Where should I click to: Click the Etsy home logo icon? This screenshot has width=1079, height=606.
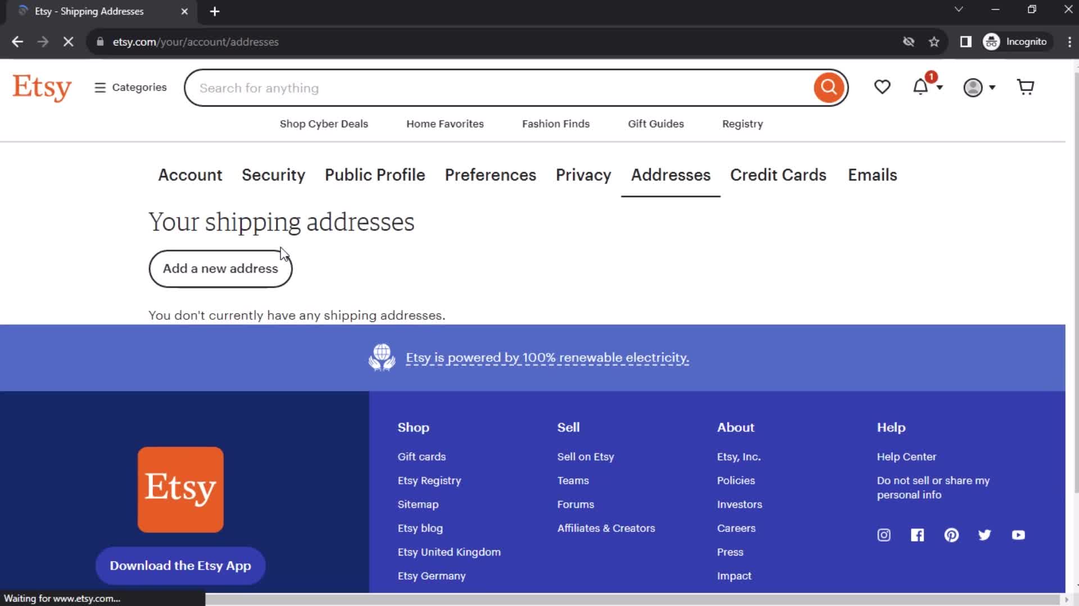[x=41, y=88]
